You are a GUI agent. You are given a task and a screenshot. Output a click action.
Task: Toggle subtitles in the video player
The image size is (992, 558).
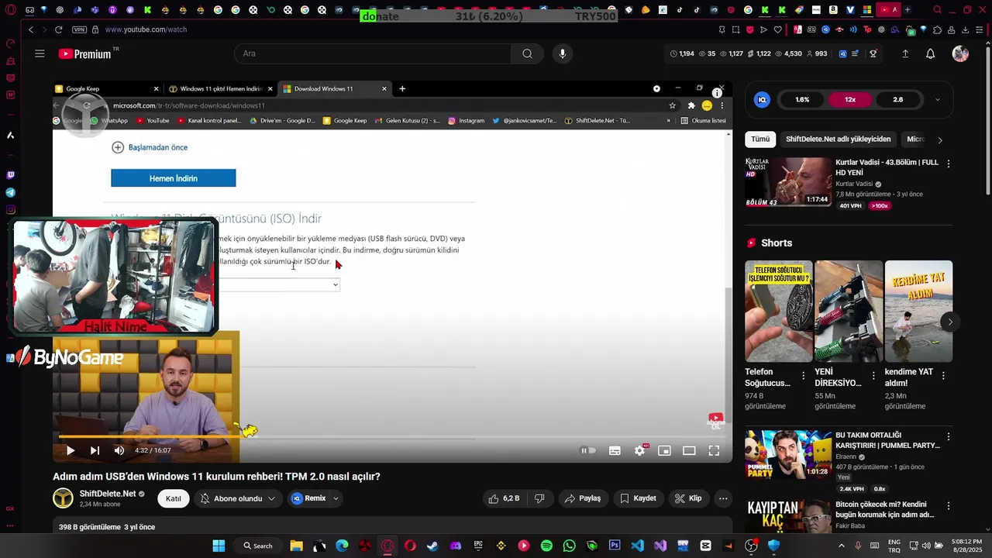615,450
